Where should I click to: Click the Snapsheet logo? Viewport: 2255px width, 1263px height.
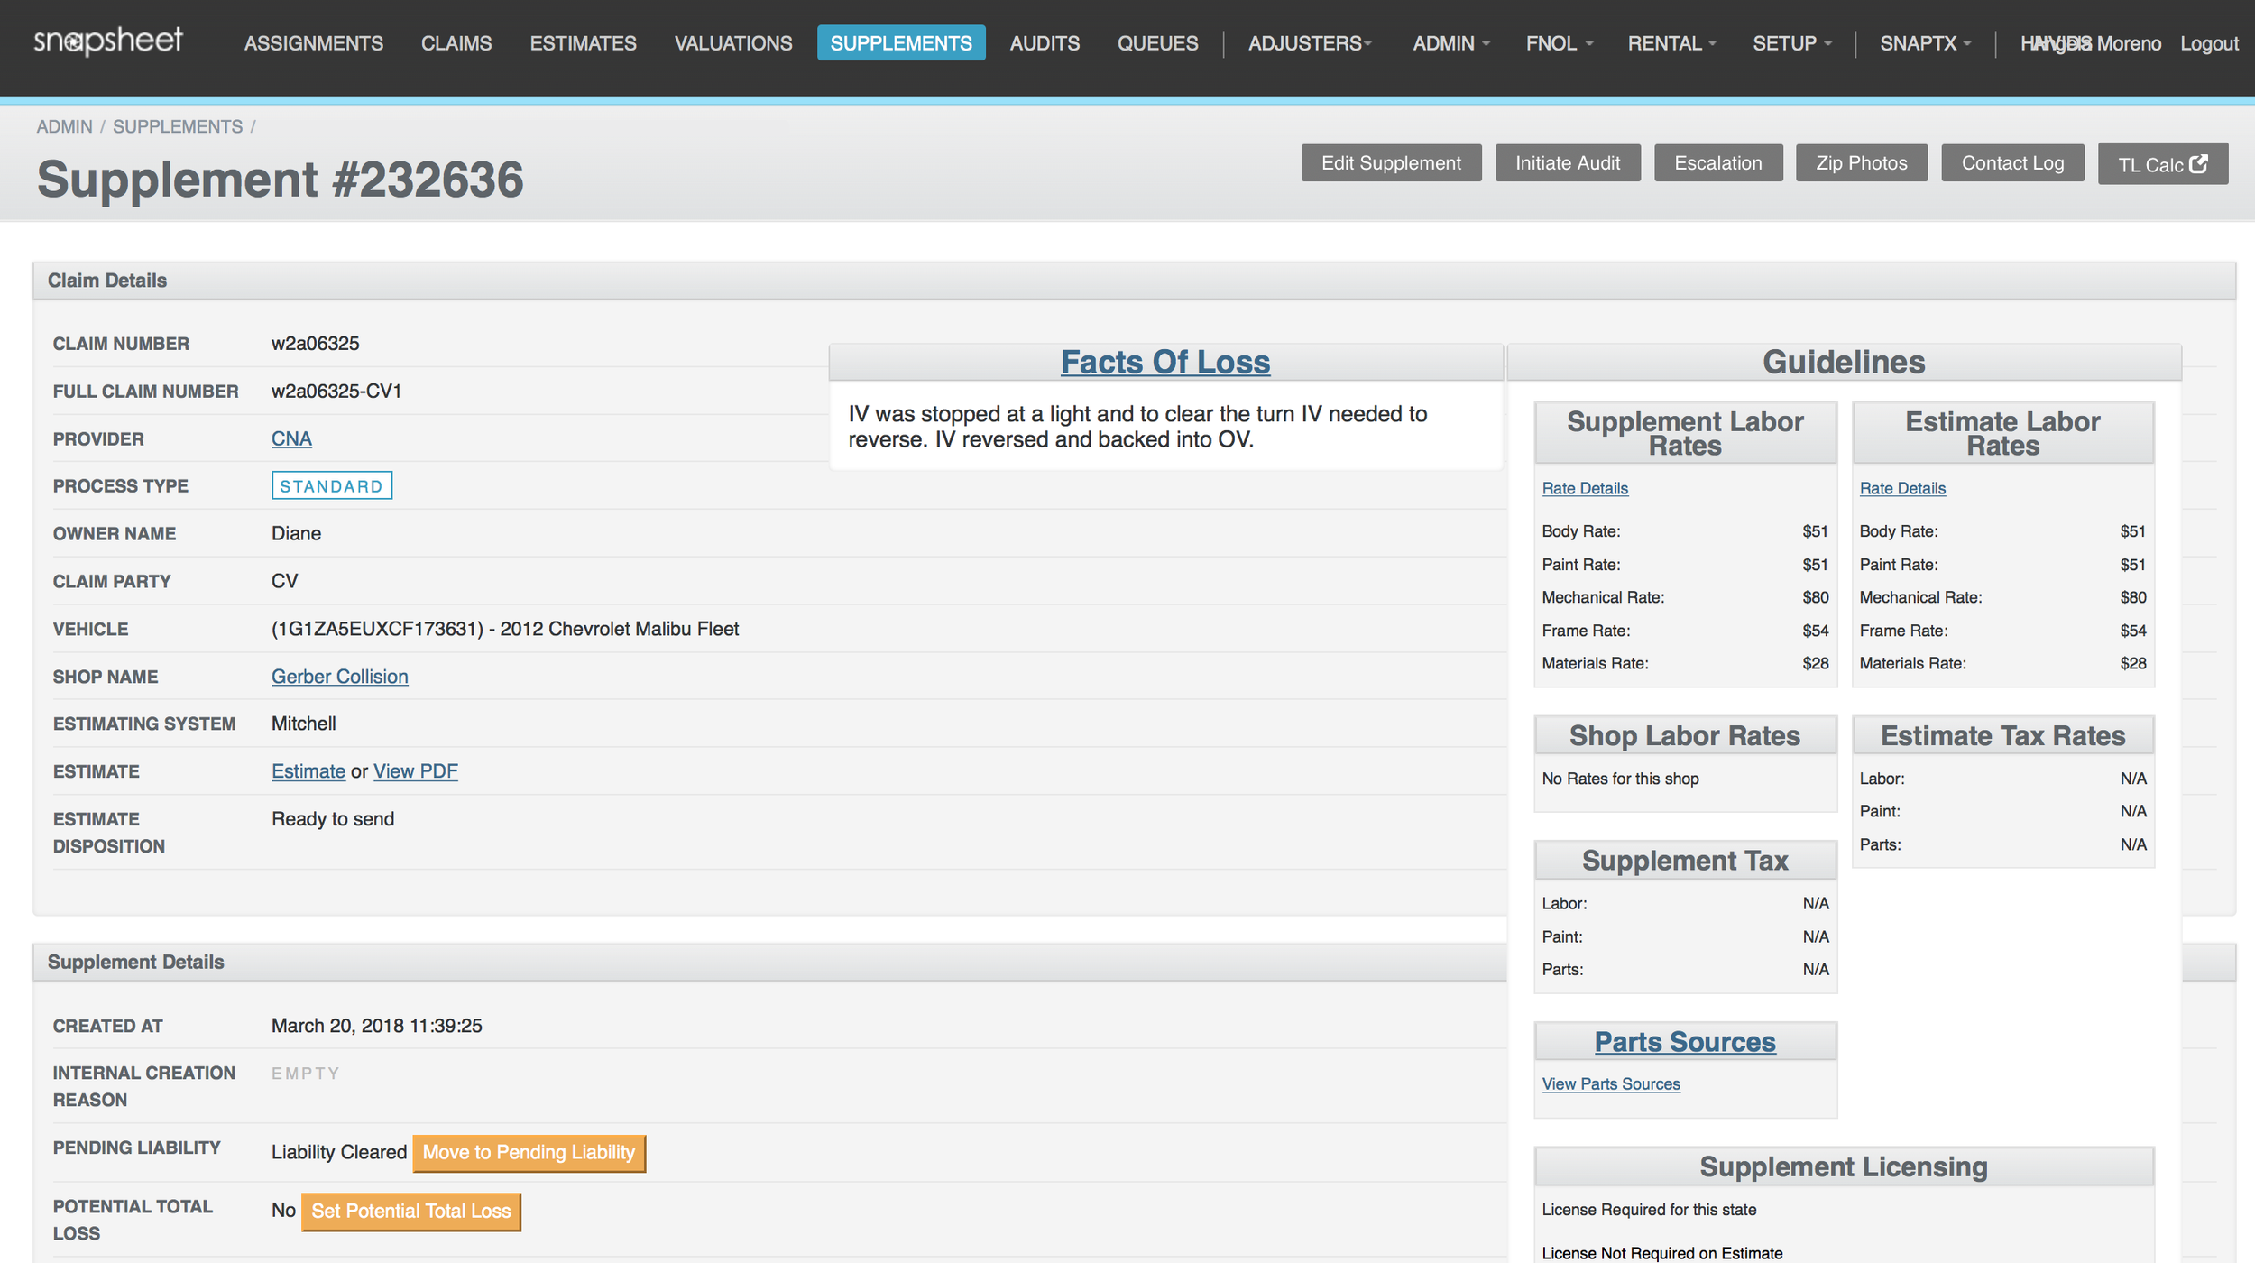108,41
